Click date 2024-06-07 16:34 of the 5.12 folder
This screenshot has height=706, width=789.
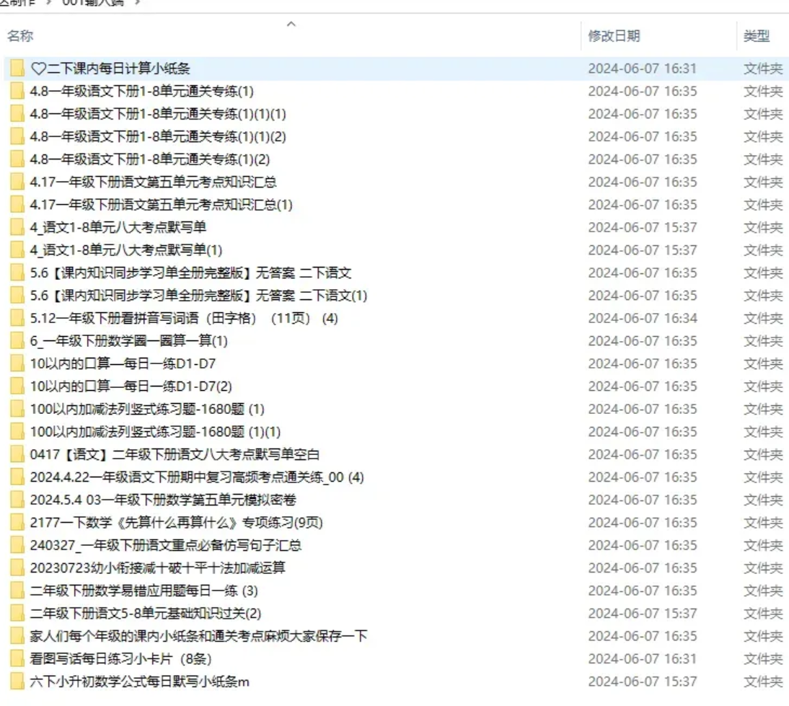[x=643, y=318]
